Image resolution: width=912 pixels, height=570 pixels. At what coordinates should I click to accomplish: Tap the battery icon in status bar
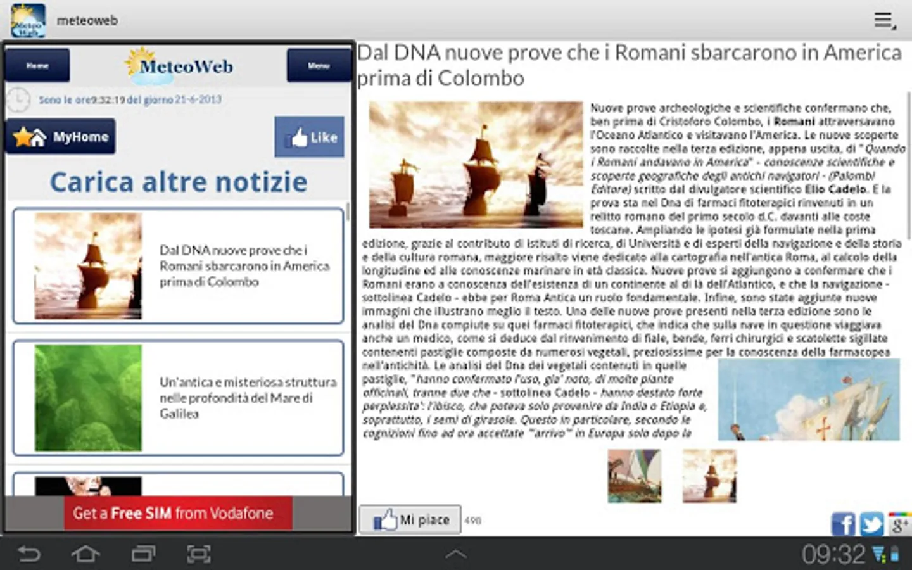[x=895, y=555]
